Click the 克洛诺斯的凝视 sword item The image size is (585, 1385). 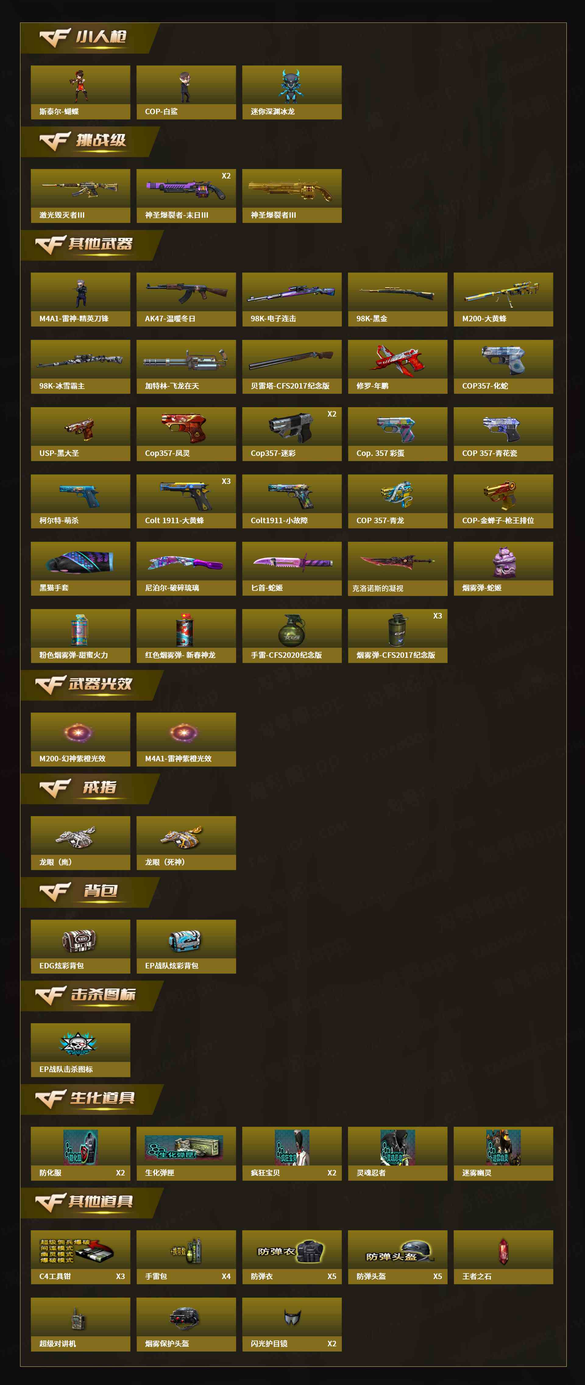398,568
